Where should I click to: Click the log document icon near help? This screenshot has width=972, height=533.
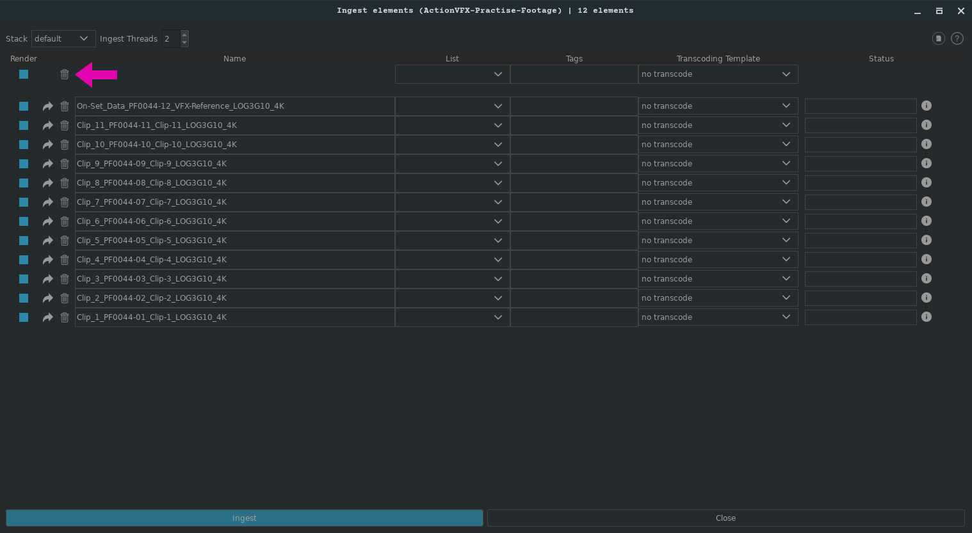[938, 38]
